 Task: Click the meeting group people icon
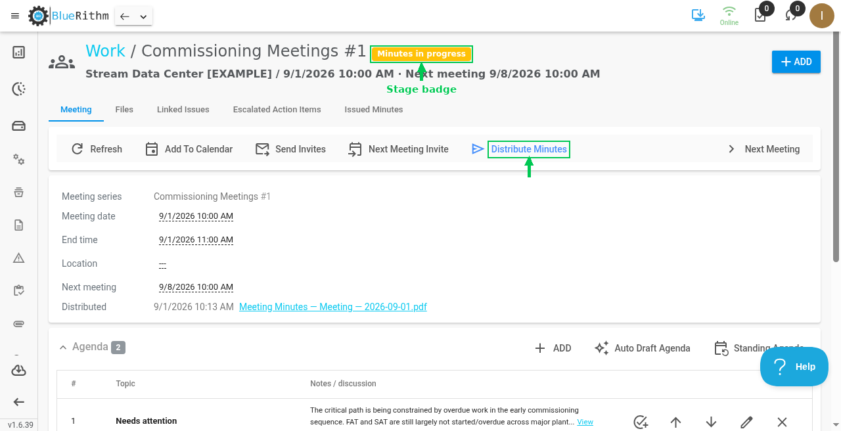pos(62,62)
